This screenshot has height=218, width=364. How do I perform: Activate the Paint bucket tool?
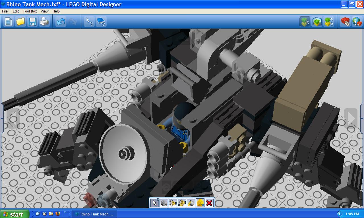(191, 203)
